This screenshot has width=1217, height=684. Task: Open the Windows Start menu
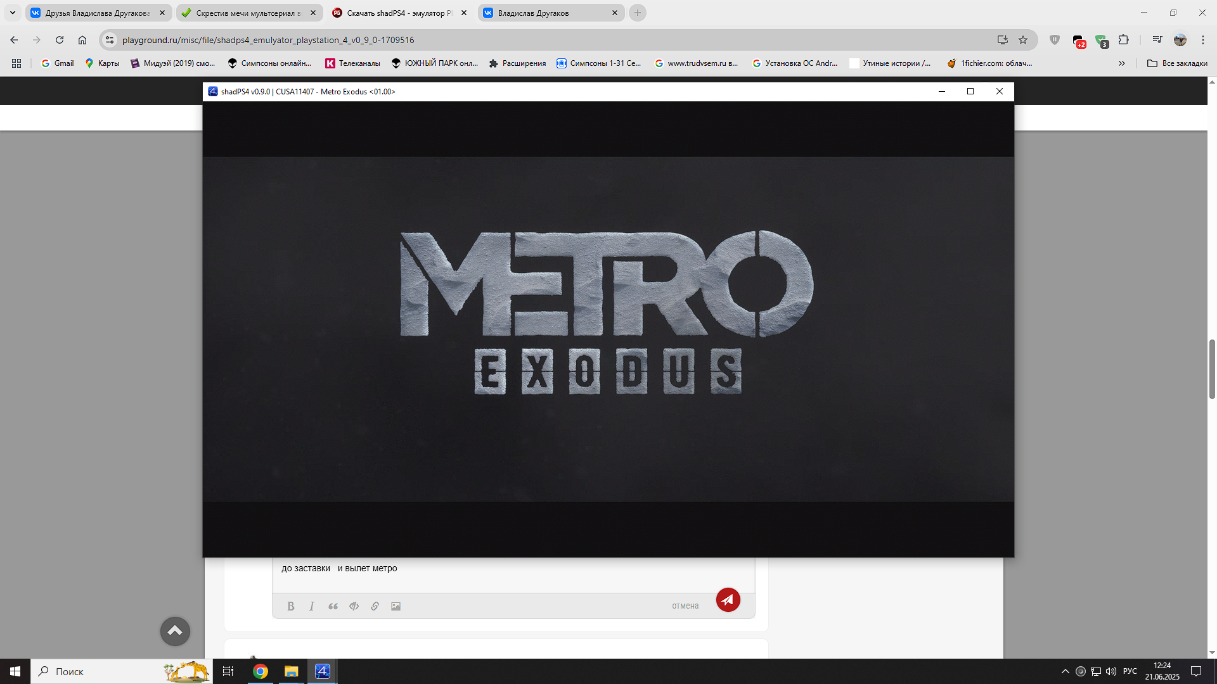(15, 671)
